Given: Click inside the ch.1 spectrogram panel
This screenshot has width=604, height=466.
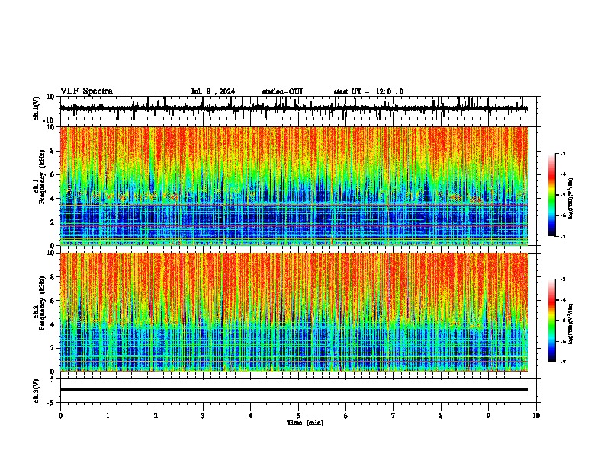Looking at the screenshot, I should (x=294, y=186).
